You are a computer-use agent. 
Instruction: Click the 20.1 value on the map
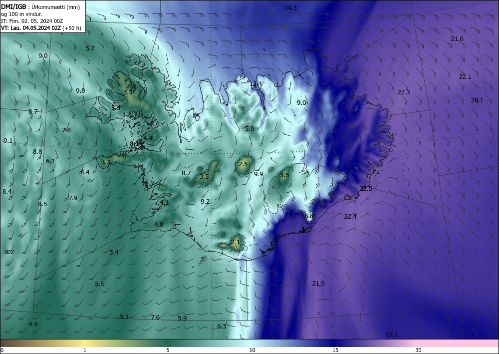[477, 100]
